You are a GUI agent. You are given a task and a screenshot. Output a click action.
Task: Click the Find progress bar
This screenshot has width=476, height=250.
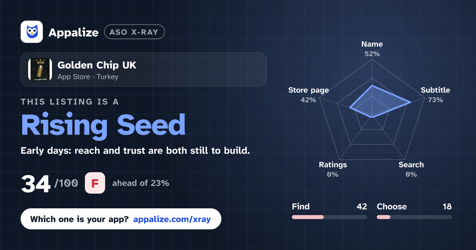pyautogui.click(x=329, y=217)
